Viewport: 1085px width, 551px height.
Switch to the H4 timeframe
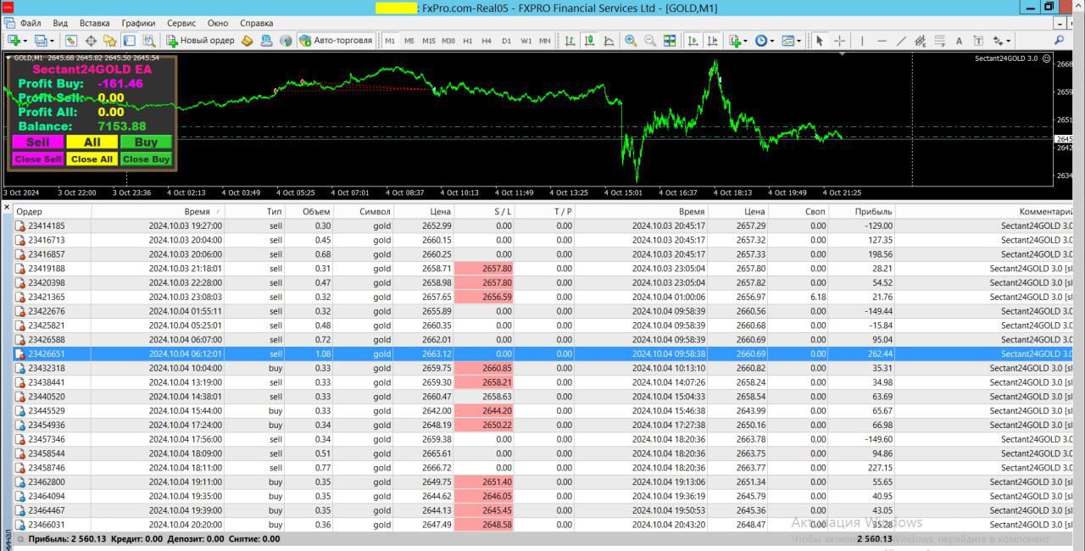pyautogui.click(x=487, y=41)
